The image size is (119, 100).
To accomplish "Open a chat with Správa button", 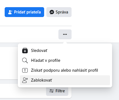I will [x=59, y=12].
